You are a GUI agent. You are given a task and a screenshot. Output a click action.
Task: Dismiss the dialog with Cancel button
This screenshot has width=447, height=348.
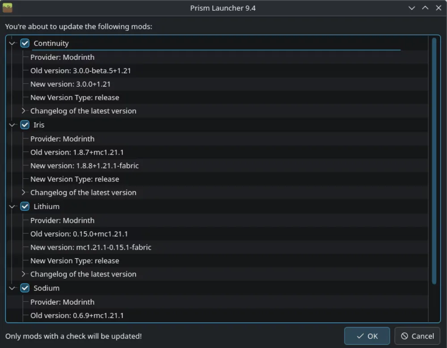point(417,336)
